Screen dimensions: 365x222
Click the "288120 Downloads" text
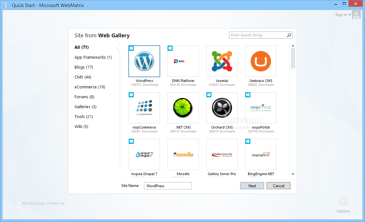point(183,131)
